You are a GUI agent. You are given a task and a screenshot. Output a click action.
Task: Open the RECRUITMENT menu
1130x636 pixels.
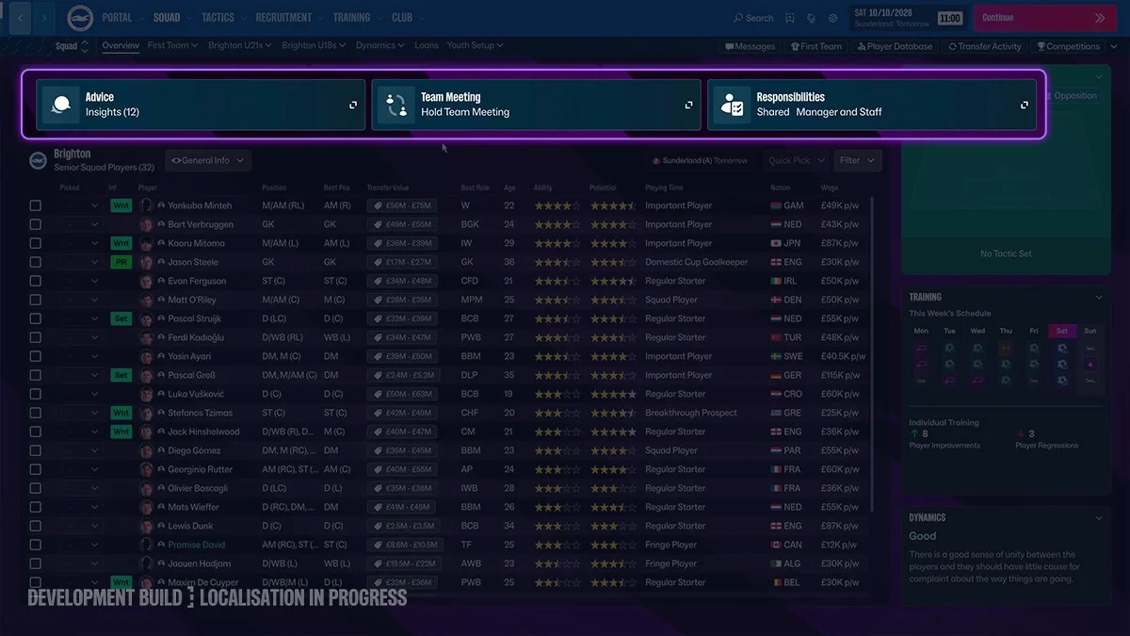pyautogui.click(x=289, y=18)
